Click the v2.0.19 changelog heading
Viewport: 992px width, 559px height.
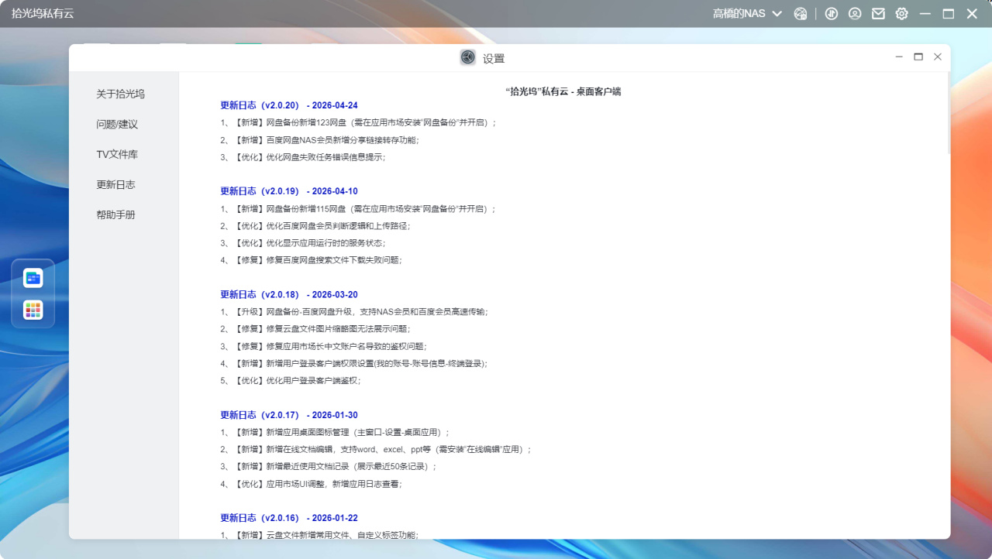(x=289, y=191)
